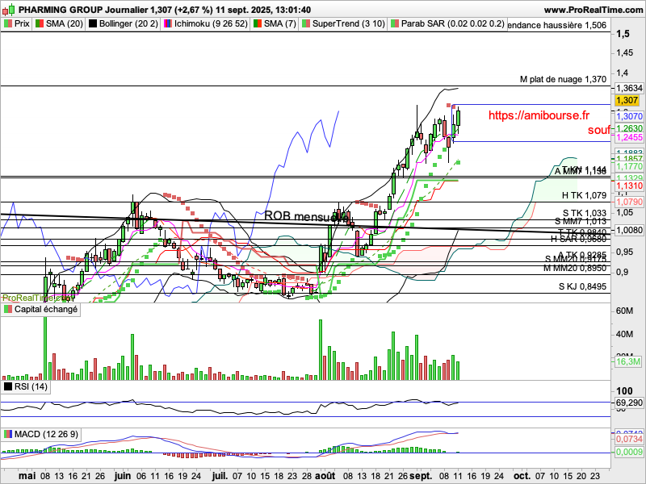The height and width of the screenshot is (484, 646).
Task: Click the 0,0734 MACD value tag
Action: tap(629, 440)
